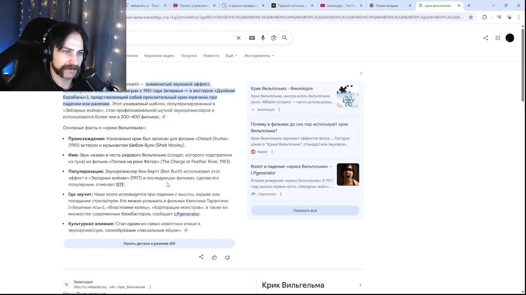Open three-dot menu above the sources panel
Image resolution: width=526 pixels, height=295 pixels.
click(x=361, y=74)
